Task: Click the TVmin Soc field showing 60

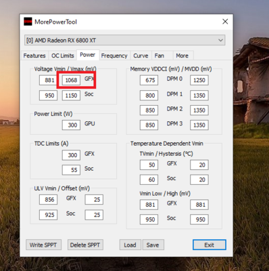Action: click(149, 180)
